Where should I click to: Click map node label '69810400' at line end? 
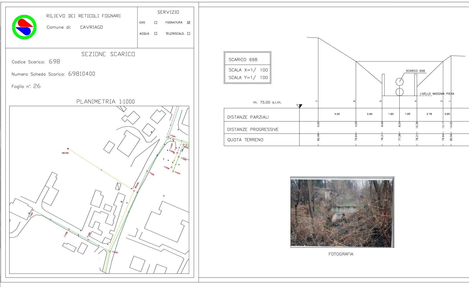click(65, 153)
